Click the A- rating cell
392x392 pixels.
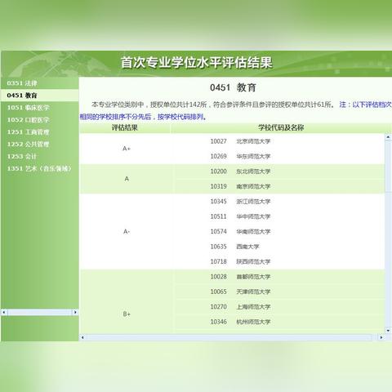point(127,232)
